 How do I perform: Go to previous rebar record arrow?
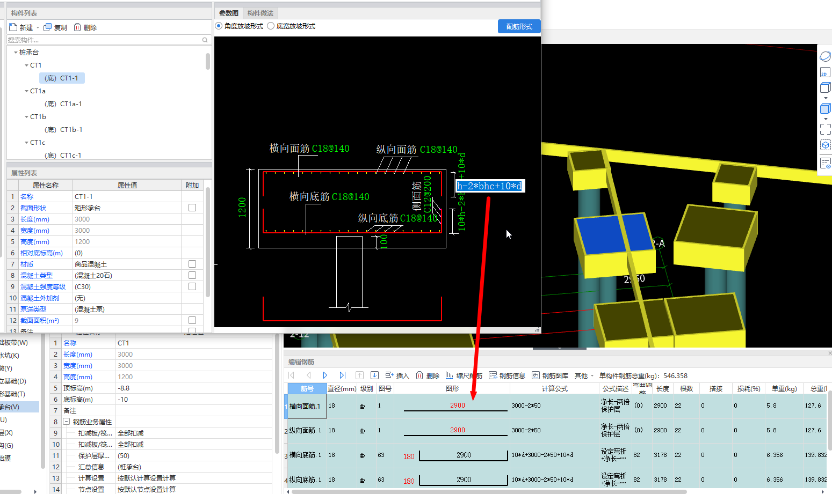click(308, 375)
